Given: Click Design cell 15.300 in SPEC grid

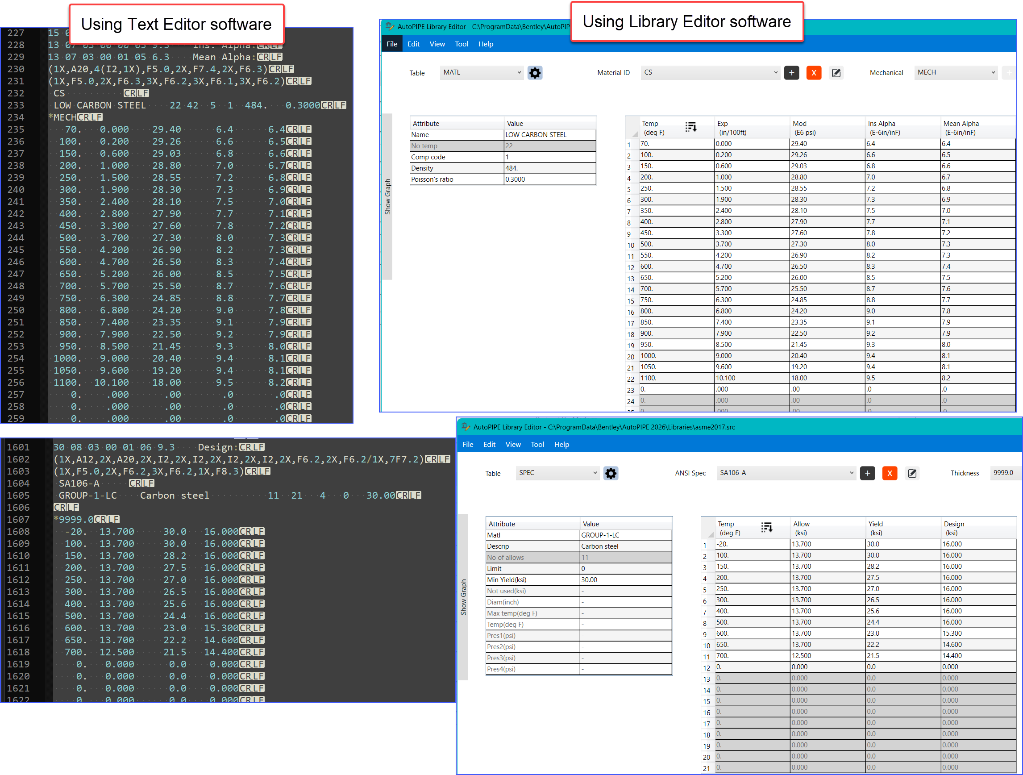Looking at the screenshot, I should (978, 633).
